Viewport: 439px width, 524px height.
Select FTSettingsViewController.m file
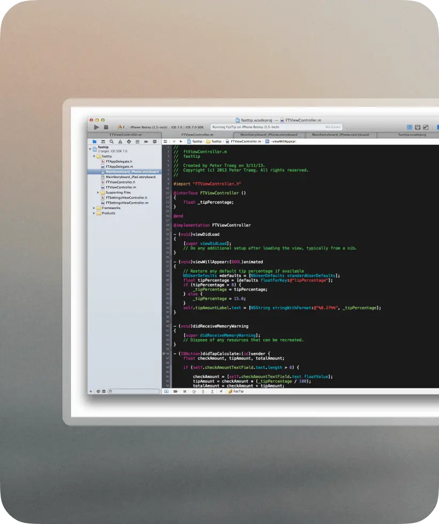[x=127, y=203]
